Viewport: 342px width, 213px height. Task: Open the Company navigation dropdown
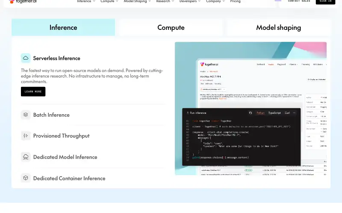215,1
